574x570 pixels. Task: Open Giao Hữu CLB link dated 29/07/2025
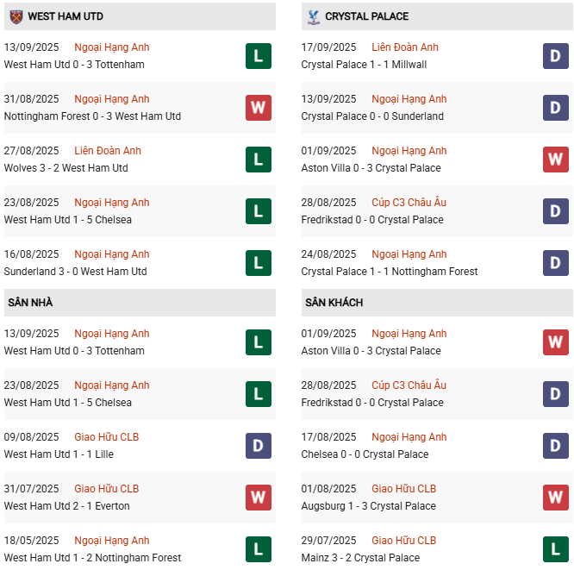point(403,541)
